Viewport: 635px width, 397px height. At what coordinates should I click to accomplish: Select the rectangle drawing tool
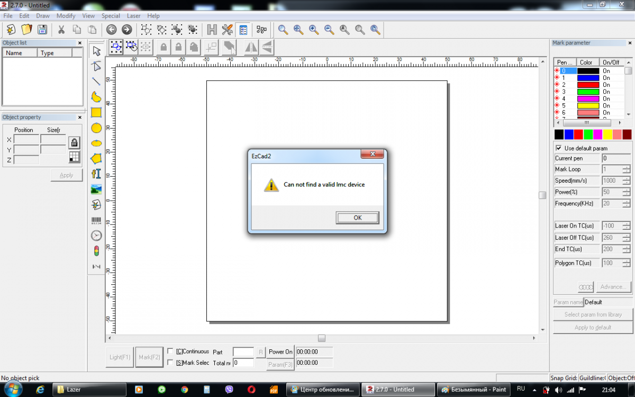(x=96, y=112)
